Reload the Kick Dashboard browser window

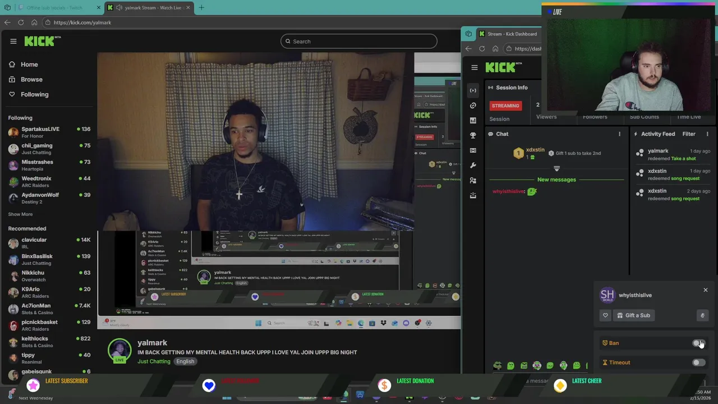click(x=482, y=49)
